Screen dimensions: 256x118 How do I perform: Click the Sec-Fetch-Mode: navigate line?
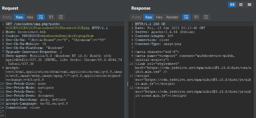30,88
